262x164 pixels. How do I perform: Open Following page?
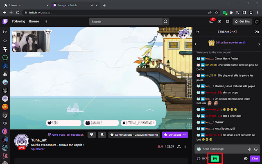coord(18,21)
